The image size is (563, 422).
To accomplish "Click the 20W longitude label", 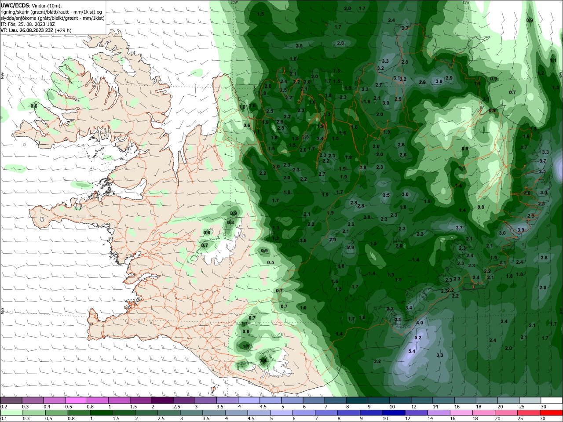I will click(x=234, y=2).
